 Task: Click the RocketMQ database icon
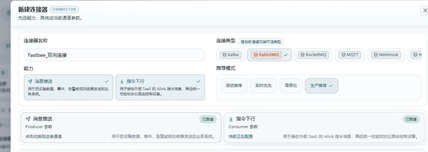(303, 55)
